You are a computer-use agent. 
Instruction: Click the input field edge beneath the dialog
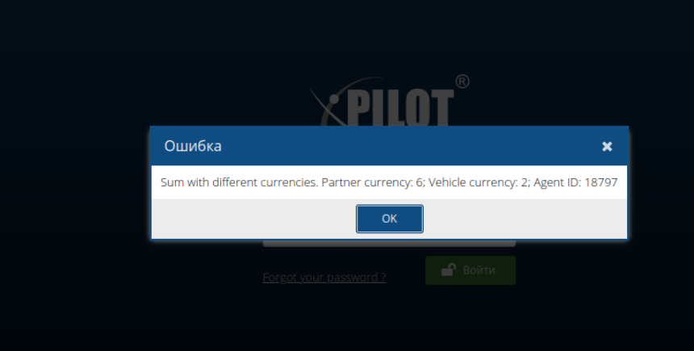[x=390, y=244]
